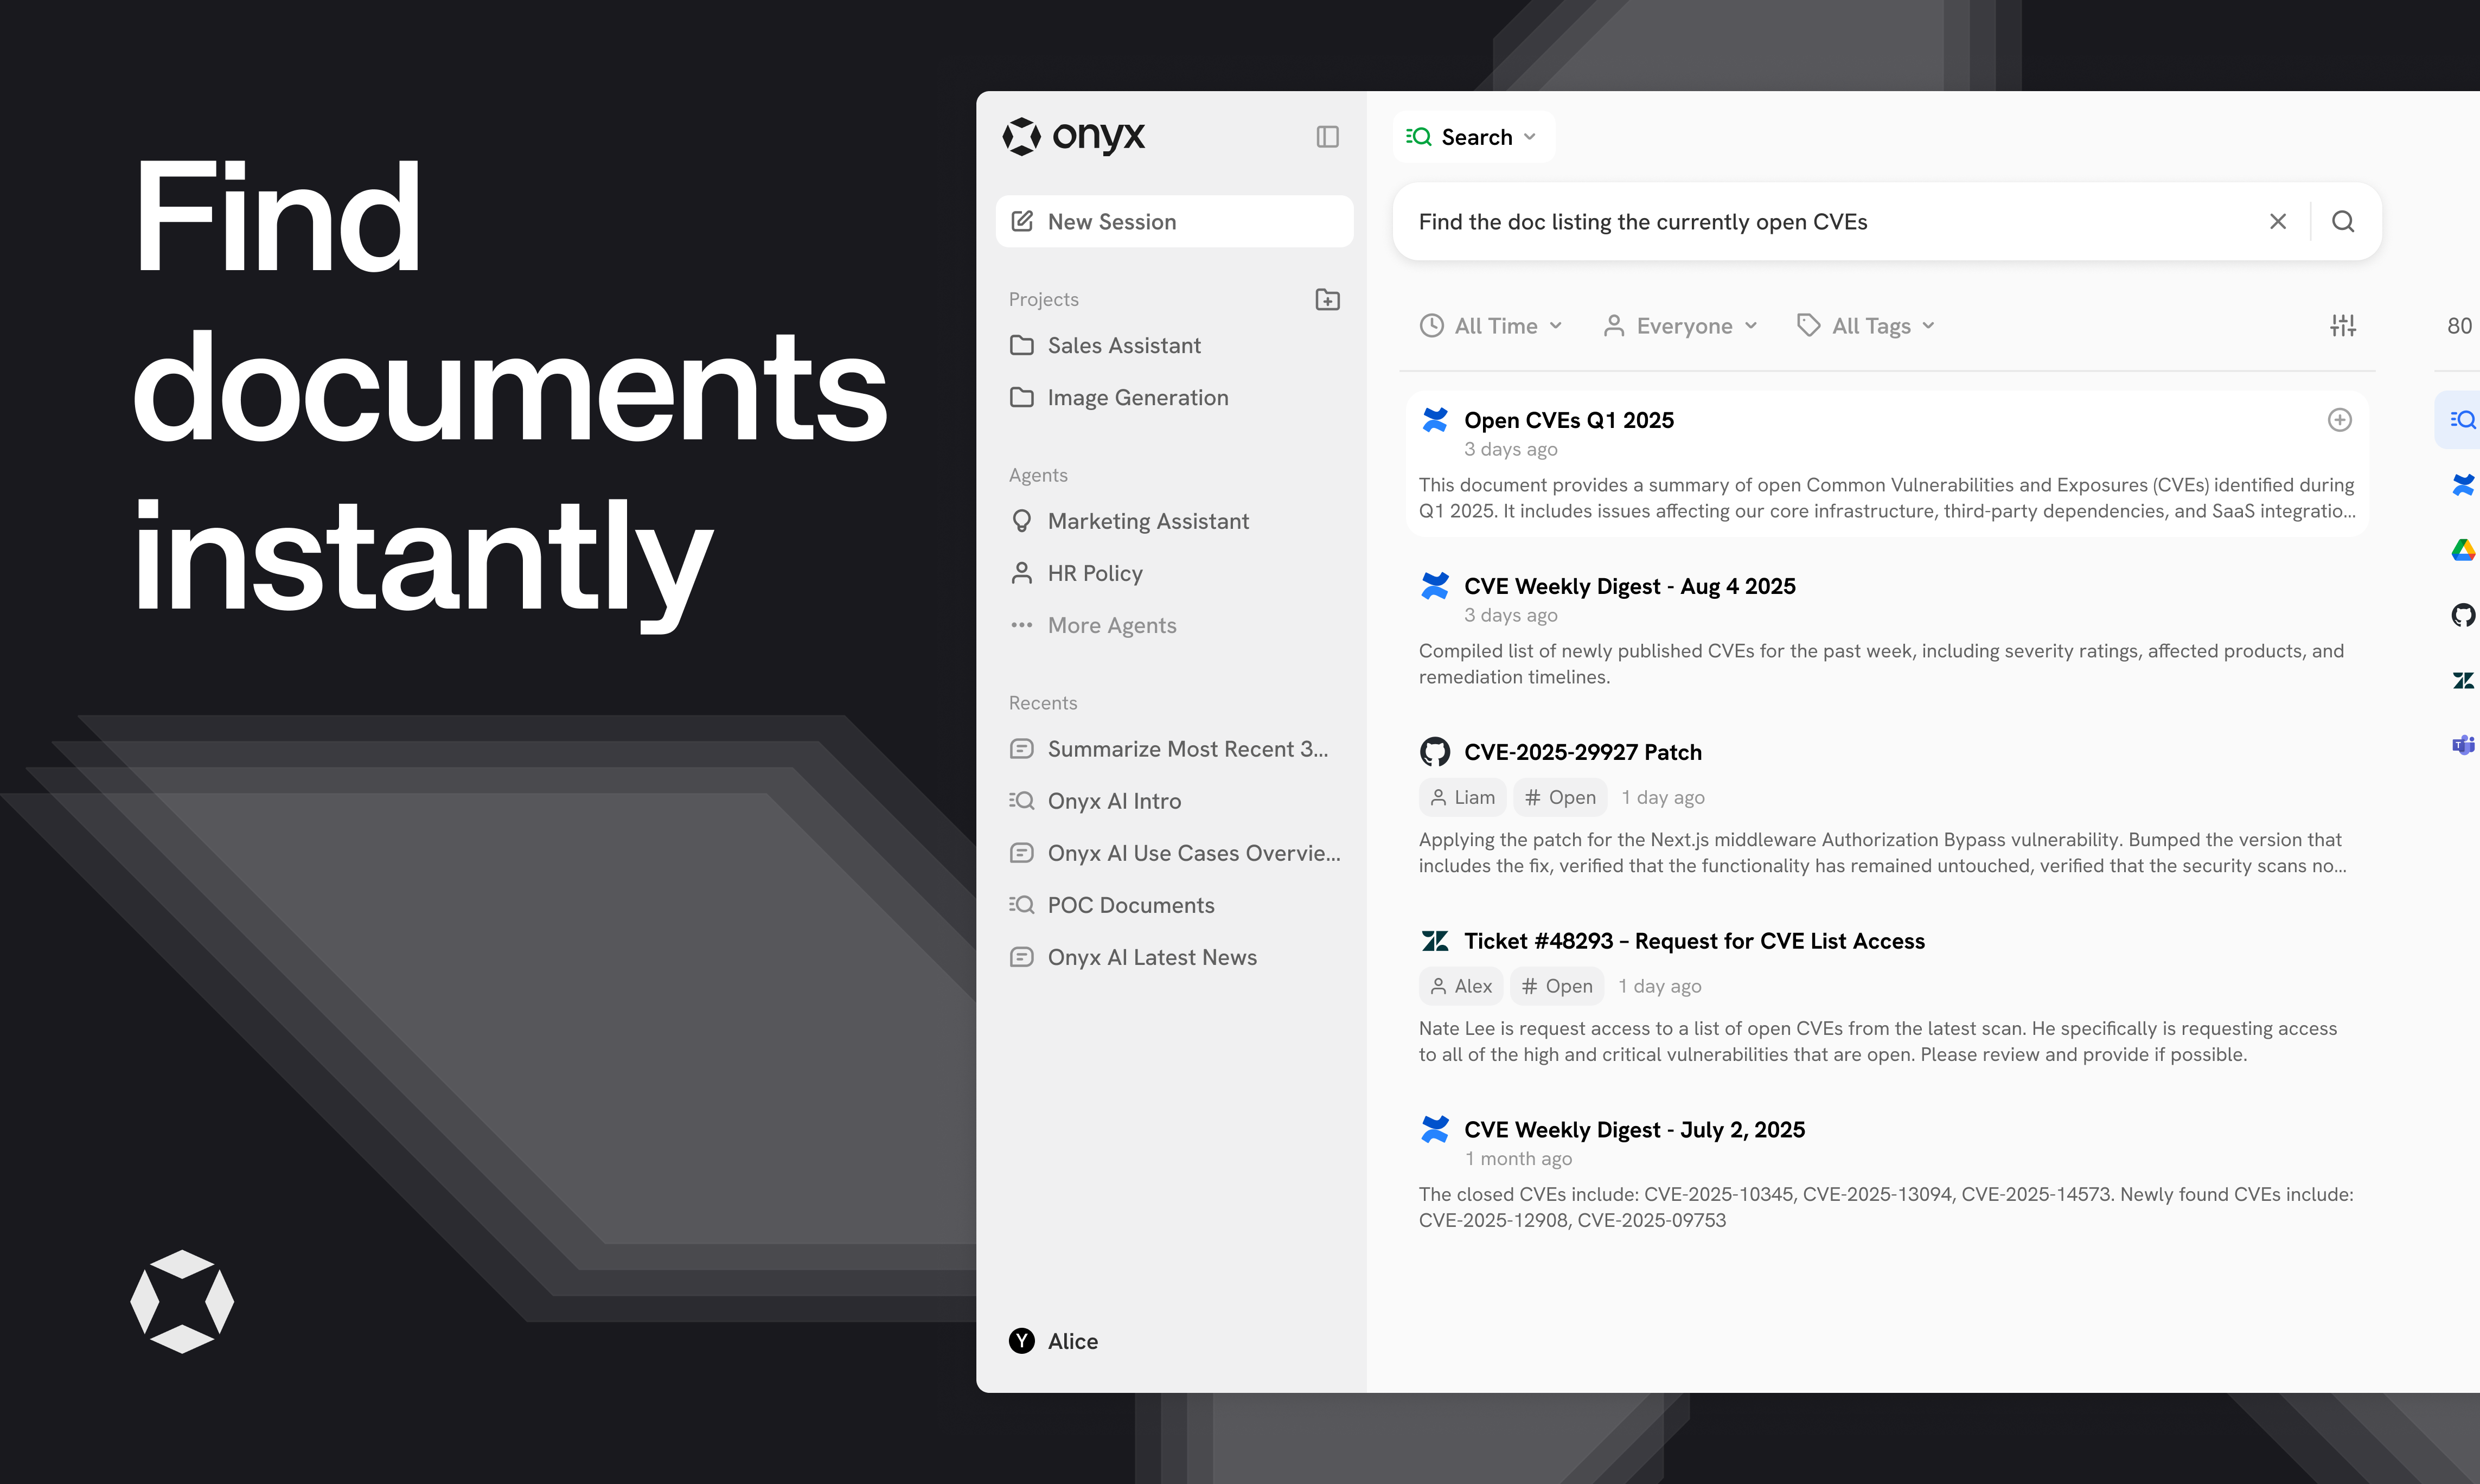
Task: Click the magnifier search submit icon
Action: tap(2343, 221)
